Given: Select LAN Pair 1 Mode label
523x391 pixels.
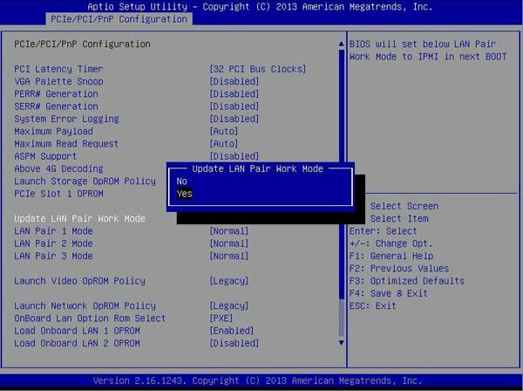Looking at the screenshot, I should 53,231.
